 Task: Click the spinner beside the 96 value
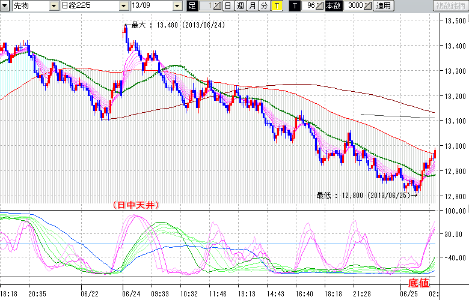point(320,6)
